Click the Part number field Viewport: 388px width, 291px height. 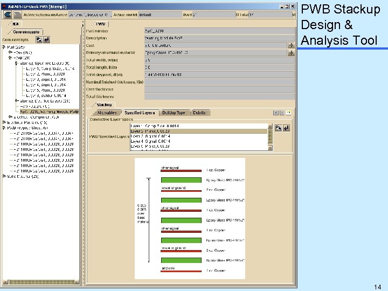click(x=219, y=31)
